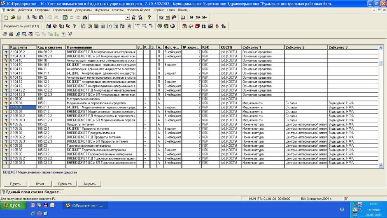Click the Open folder icon

(x=13, y=18)
